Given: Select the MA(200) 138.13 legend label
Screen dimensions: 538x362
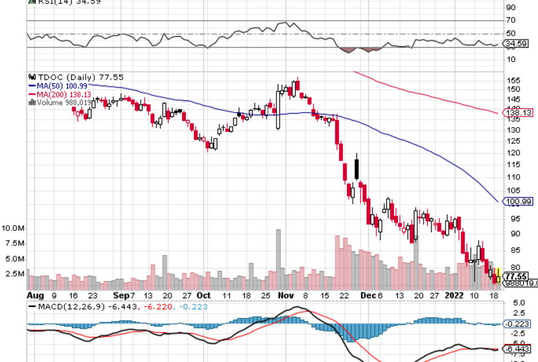Looking at the screenshot, I should point(64,94).
